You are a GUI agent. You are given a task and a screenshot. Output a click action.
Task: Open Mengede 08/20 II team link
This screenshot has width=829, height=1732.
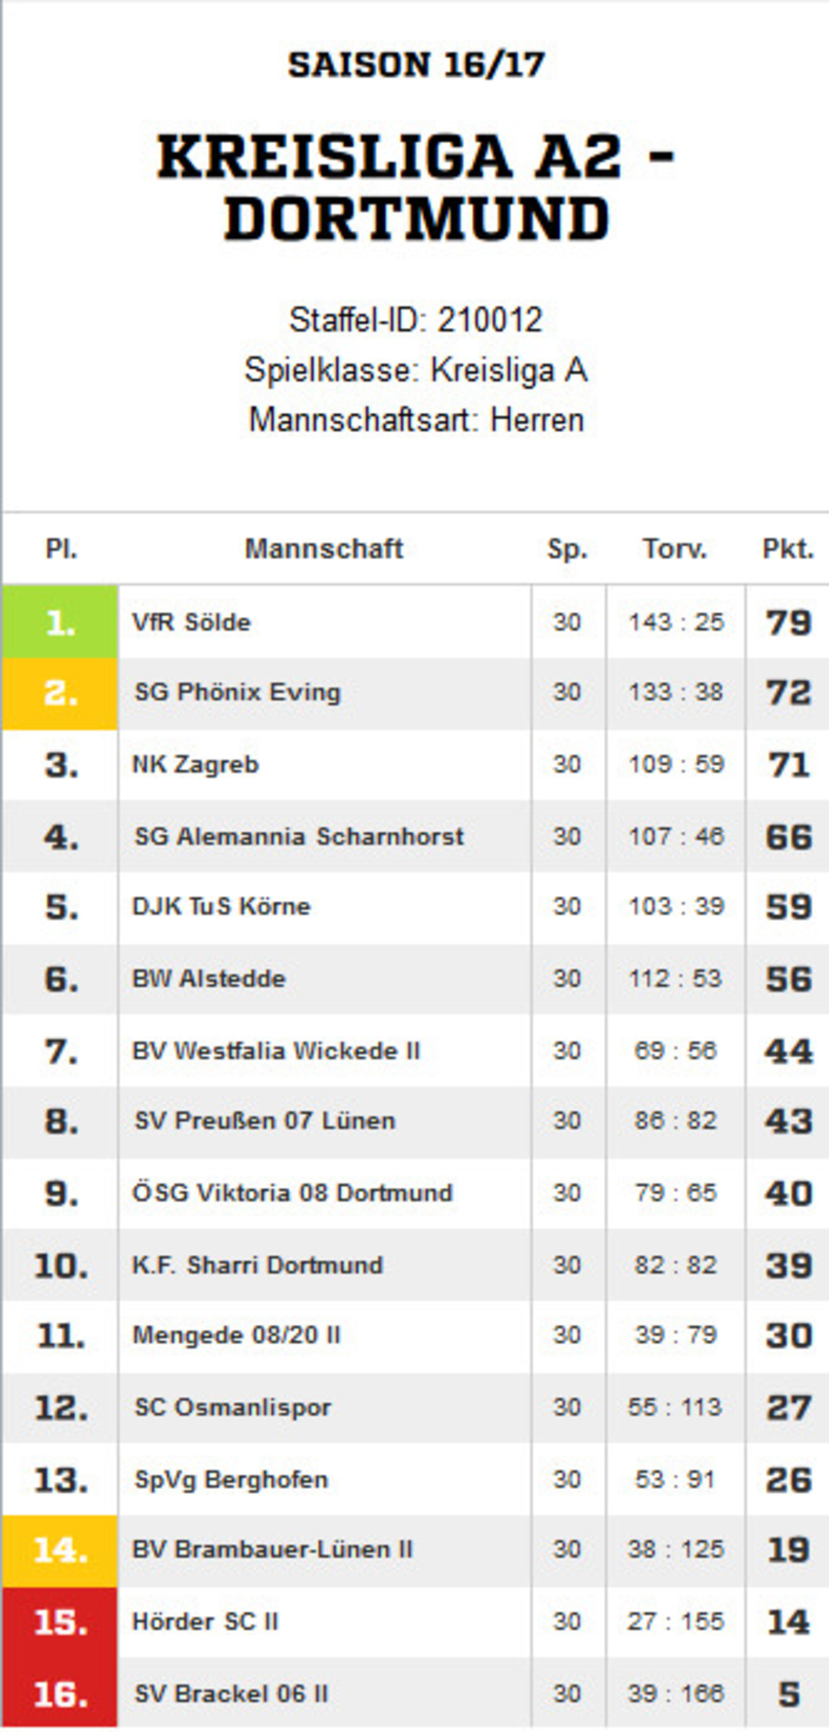coord(236,1335)
